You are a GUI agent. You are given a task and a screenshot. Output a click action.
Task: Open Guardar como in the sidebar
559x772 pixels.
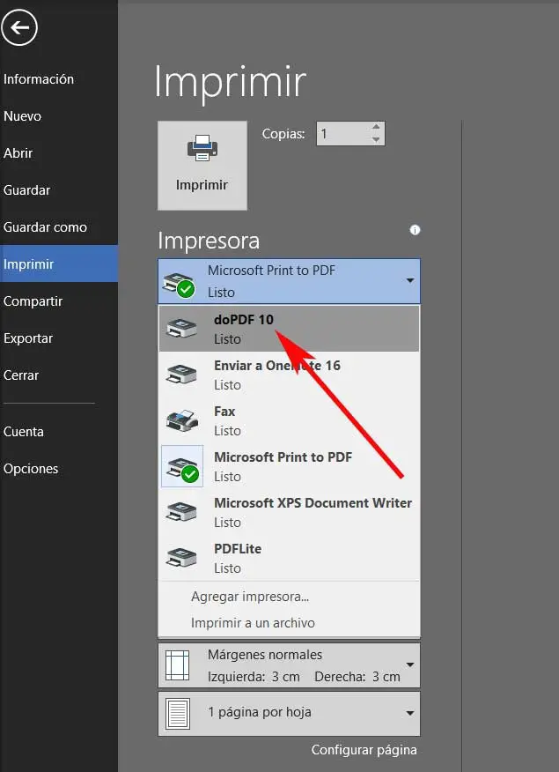(59, 227)
